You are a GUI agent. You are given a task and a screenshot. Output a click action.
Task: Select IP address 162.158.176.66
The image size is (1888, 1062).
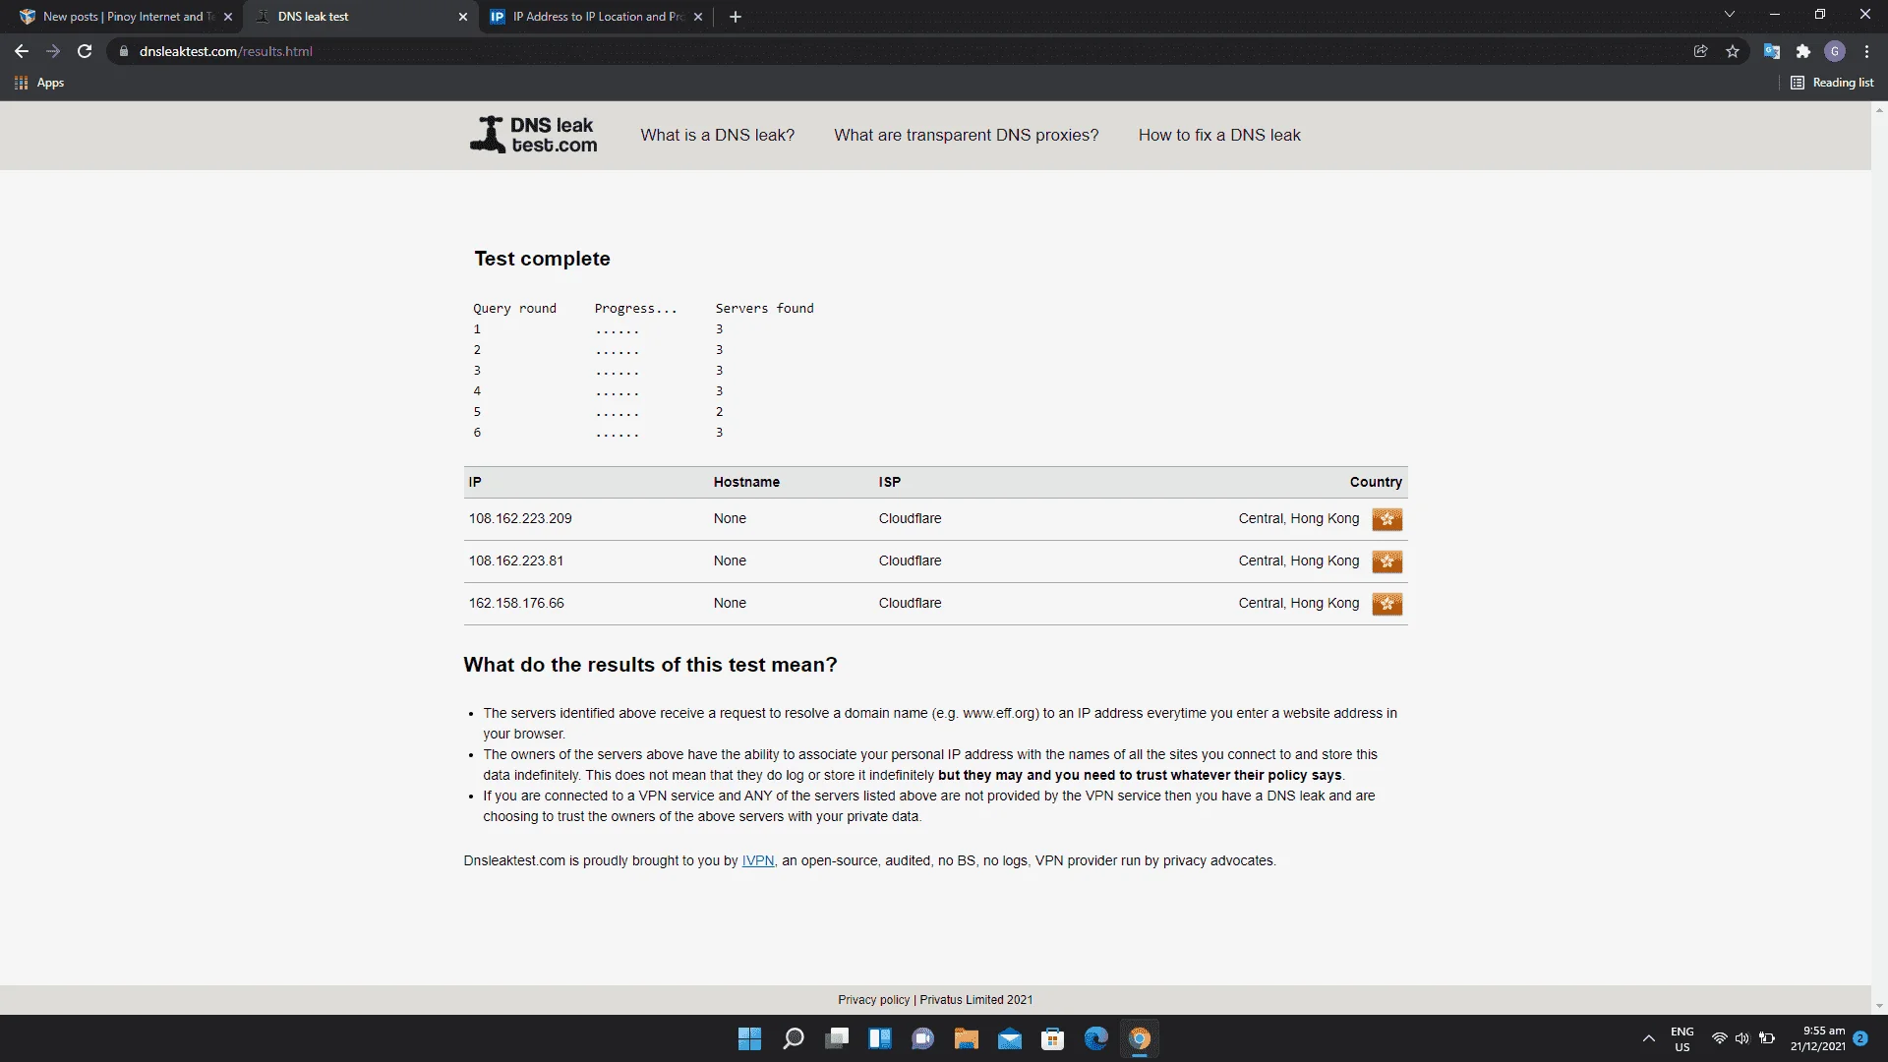tap(516, 604)
